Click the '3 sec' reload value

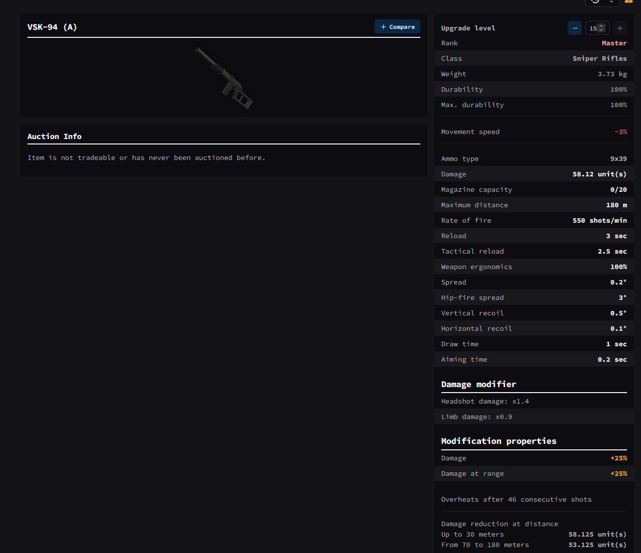click(x=617, y=236)
